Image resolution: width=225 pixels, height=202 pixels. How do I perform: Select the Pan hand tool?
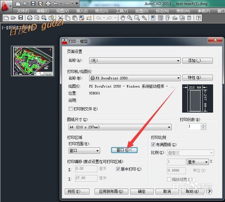pos(123,18)
